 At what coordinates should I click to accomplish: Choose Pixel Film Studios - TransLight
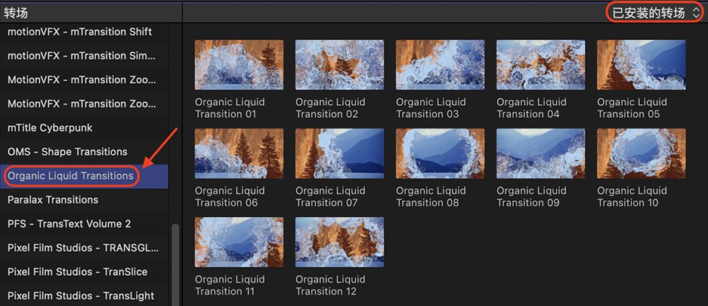tap(84, 295)
